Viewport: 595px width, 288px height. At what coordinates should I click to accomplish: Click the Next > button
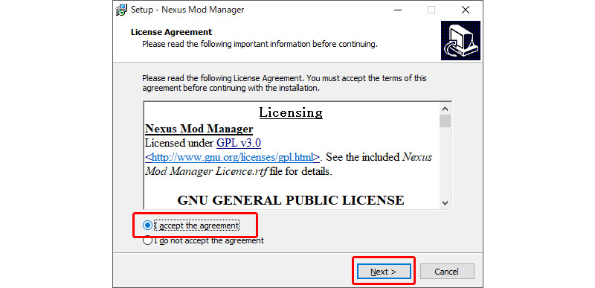pos(384,272)
